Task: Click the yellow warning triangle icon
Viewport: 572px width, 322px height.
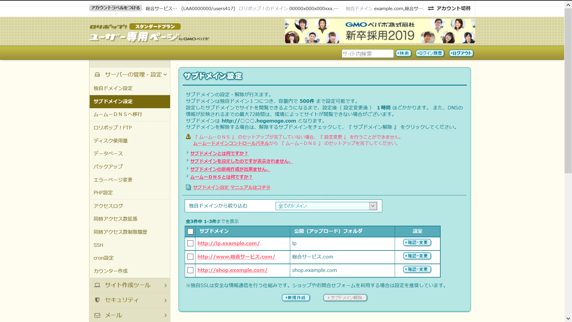Action: click(x=188, y=137)
